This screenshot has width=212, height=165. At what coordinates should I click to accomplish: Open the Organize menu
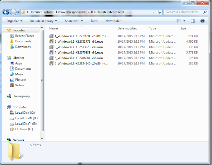click(x=14, y=21)
